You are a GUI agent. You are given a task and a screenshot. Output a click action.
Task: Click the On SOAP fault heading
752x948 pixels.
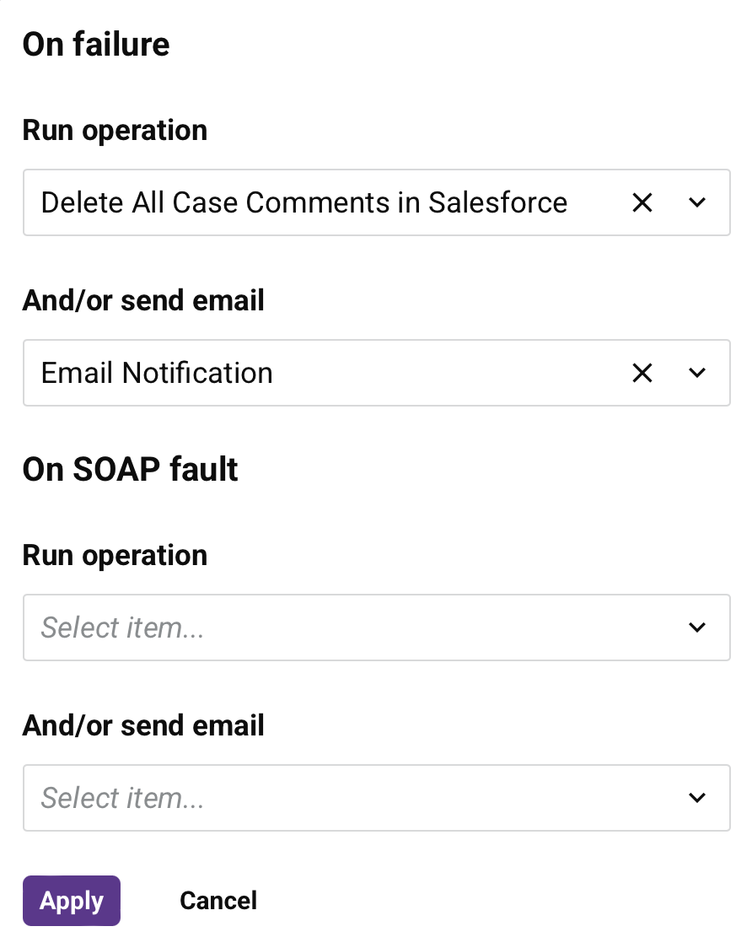click(131, 469)
